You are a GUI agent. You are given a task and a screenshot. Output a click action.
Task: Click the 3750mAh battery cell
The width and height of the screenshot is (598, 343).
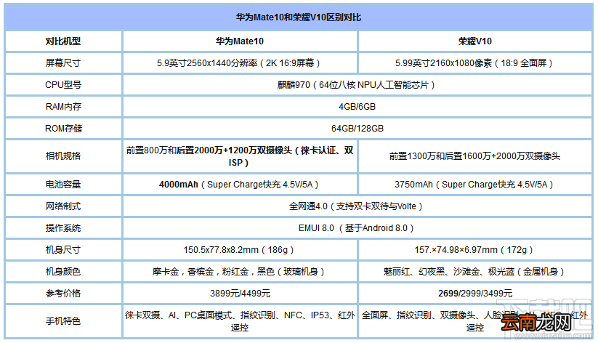tap(475, 185)
